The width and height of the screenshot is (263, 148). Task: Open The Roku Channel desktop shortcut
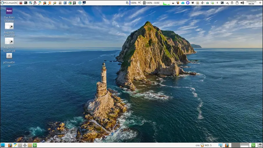click(9, 11)
